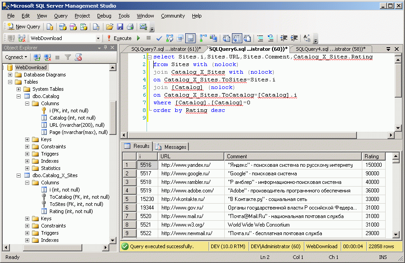The image size is (405, 263).
Task: Click the Analysis Services XMLA Query icon
Action: pos(84,27)
